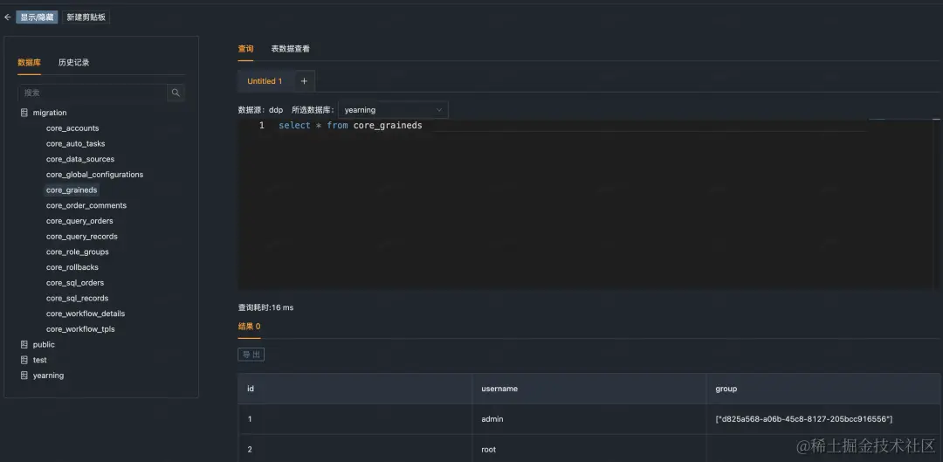Select table core_sql_records

pyautogui.click(x=78, y=299)
